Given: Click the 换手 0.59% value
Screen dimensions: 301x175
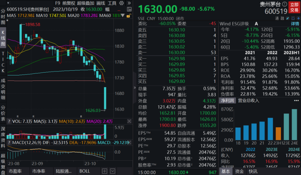Looking at the screenshot, I should [209, 89].
